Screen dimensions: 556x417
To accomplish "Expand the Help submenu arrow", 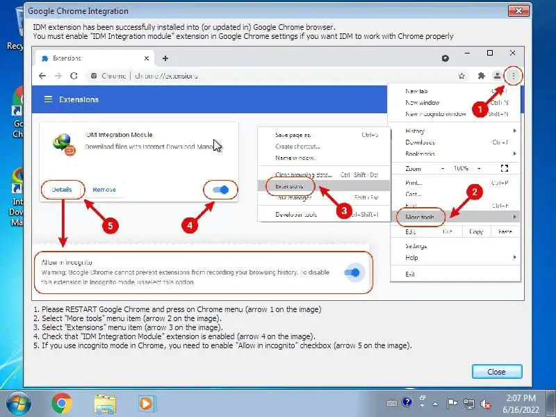I will tap(514, 257).
